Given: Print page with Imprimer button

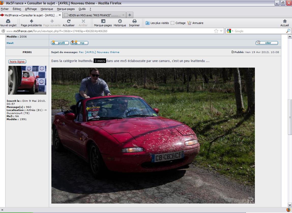Looking at the screenshot, I should (x=134, y=23).
